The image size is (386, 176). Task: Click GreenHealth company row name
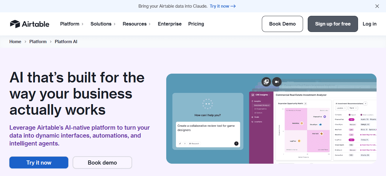point(339,145)
